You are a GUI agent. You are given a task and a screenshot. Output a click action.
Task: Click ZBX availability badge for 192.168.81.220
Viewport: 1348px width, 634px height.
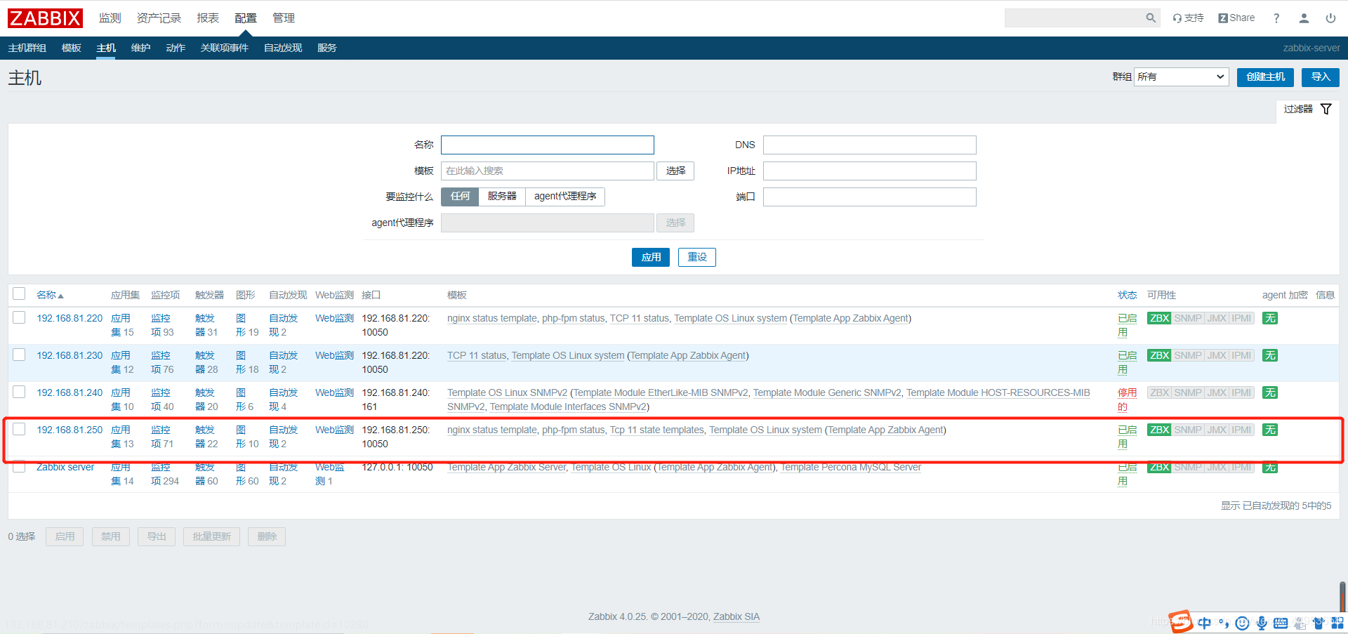pos(1159,318)
